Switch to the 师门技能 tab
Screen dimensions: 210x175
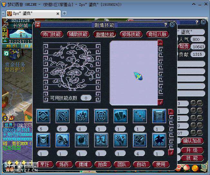(x=52, y=34)
